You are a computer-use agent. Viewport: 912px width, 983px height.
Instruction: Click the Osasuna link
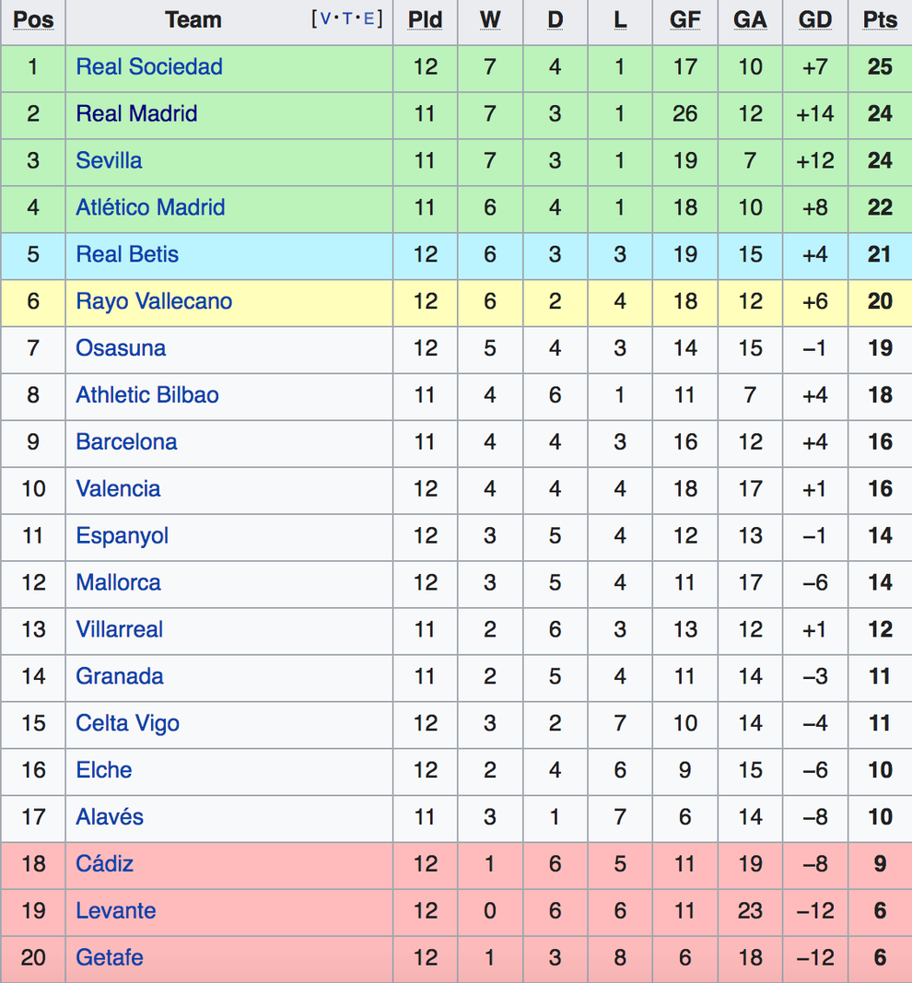click(121, 348)
